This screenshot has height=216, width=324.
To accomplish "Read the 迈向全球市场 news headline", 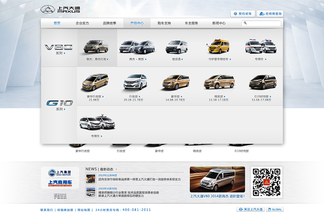I will click(x=139, y=179).
